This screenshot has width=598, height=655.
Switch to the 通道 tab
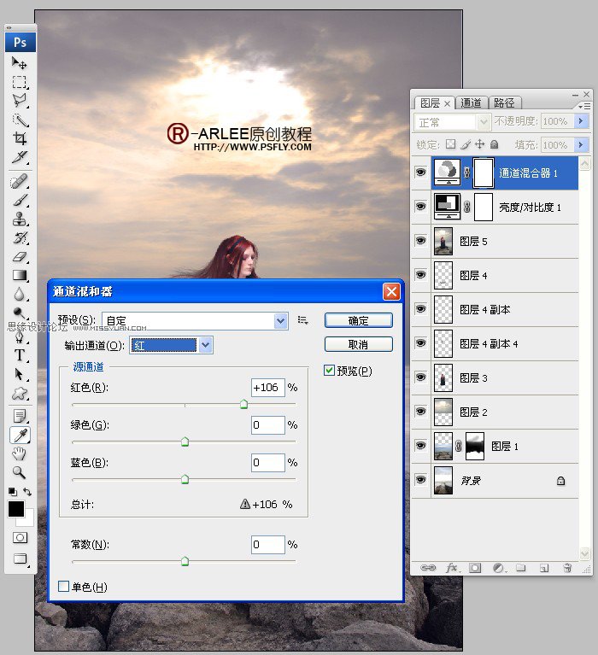point(471,102)
